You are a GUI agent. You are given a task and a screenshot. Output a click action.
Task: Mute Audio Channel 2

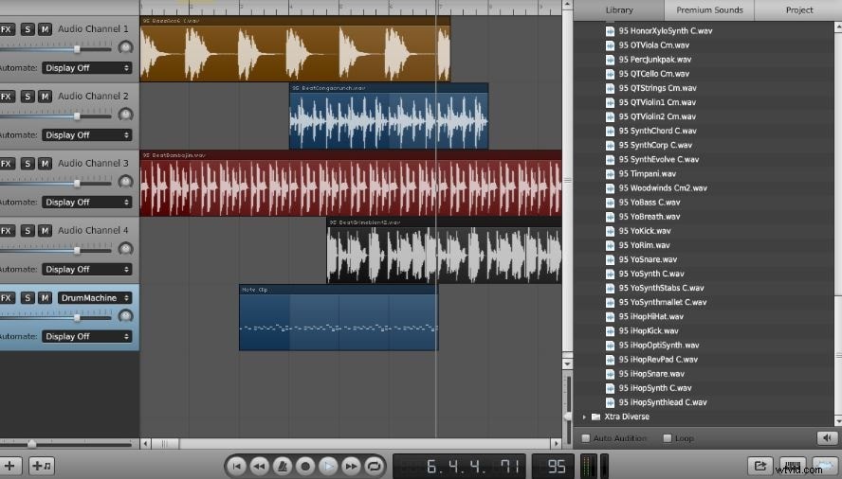46,96
